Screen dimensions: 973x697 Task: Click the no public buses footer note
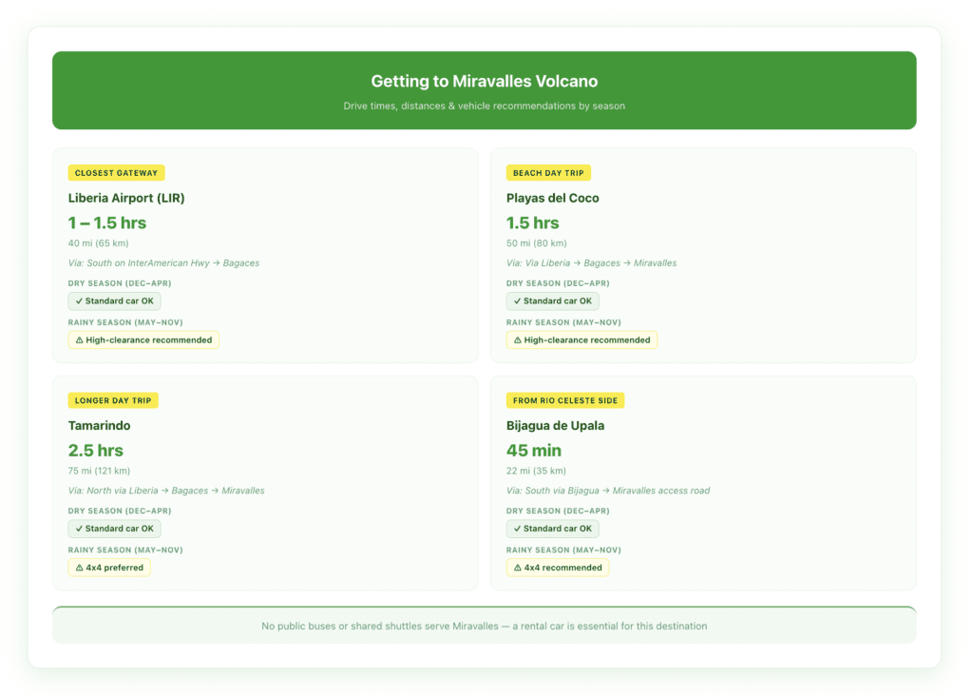484,626
